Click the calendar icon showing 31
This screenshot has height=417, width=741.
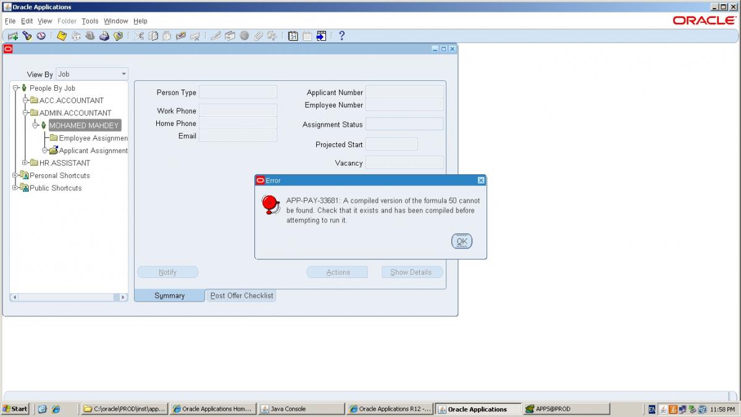pyautogui.click(x=293, y=36)
